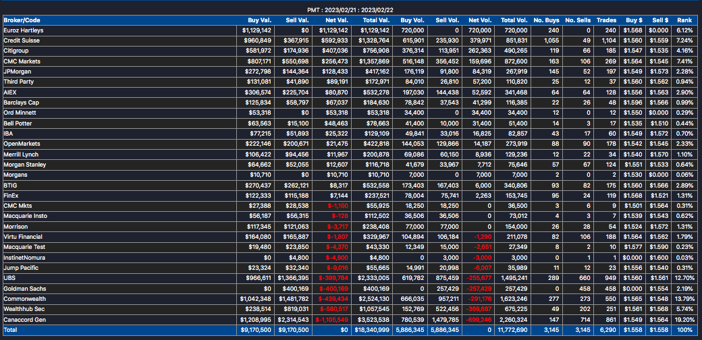Click Virtu Financial net volume -1,290
702x340 pixels.
click(x=483, y=236)
